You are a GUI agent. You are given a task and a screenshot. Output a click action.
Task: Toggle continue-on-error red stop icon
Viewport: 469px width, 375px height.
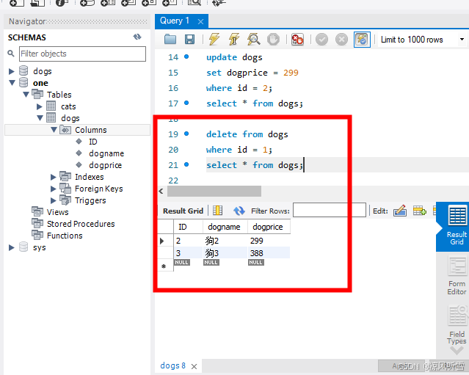coord(297,39)
